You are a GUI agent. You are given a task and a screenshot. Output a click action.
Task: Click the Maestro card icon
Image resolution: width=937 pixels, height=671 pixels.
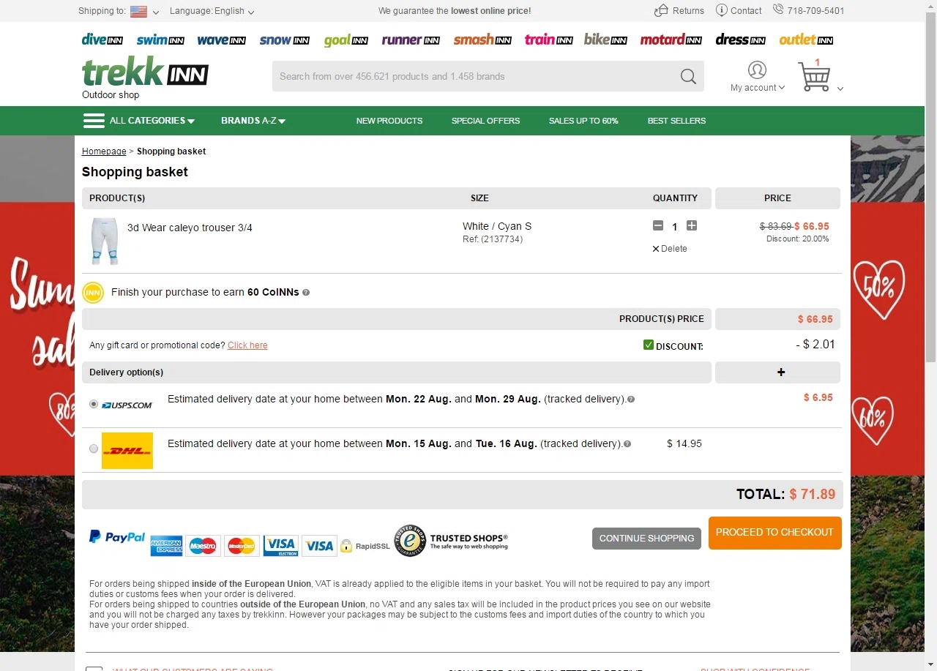point(203,546)
